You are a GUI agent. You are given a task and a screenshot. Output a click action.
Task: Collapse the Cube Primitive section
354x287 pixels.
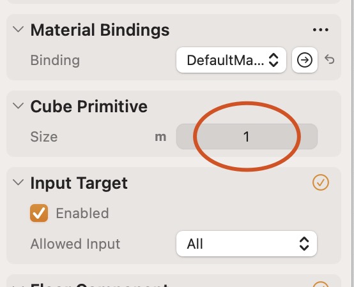pyautogui.click(x=19, y=106)
